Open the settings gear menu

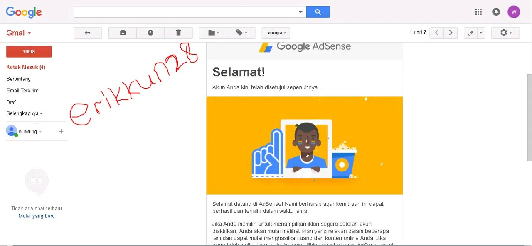coord(505,33)
